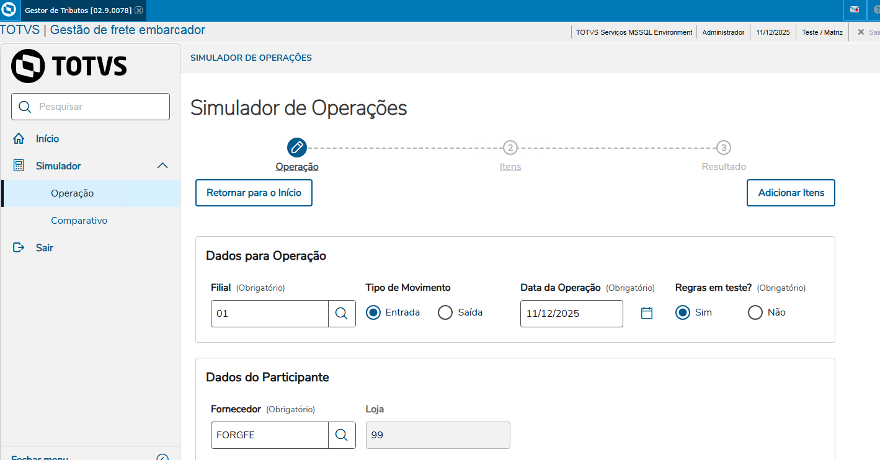Click into the Filial input field
The width and height of the screenshot is (880, 460).
pos(270,314)
